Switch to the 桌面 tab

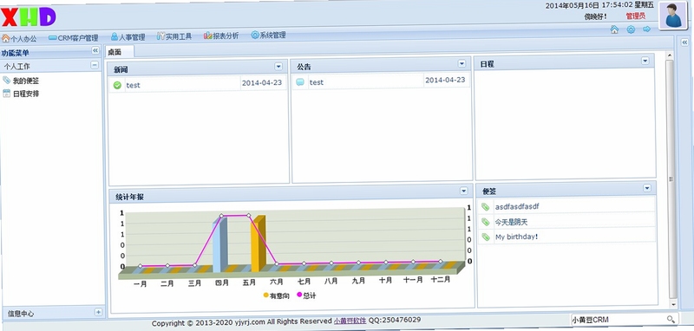115,52
